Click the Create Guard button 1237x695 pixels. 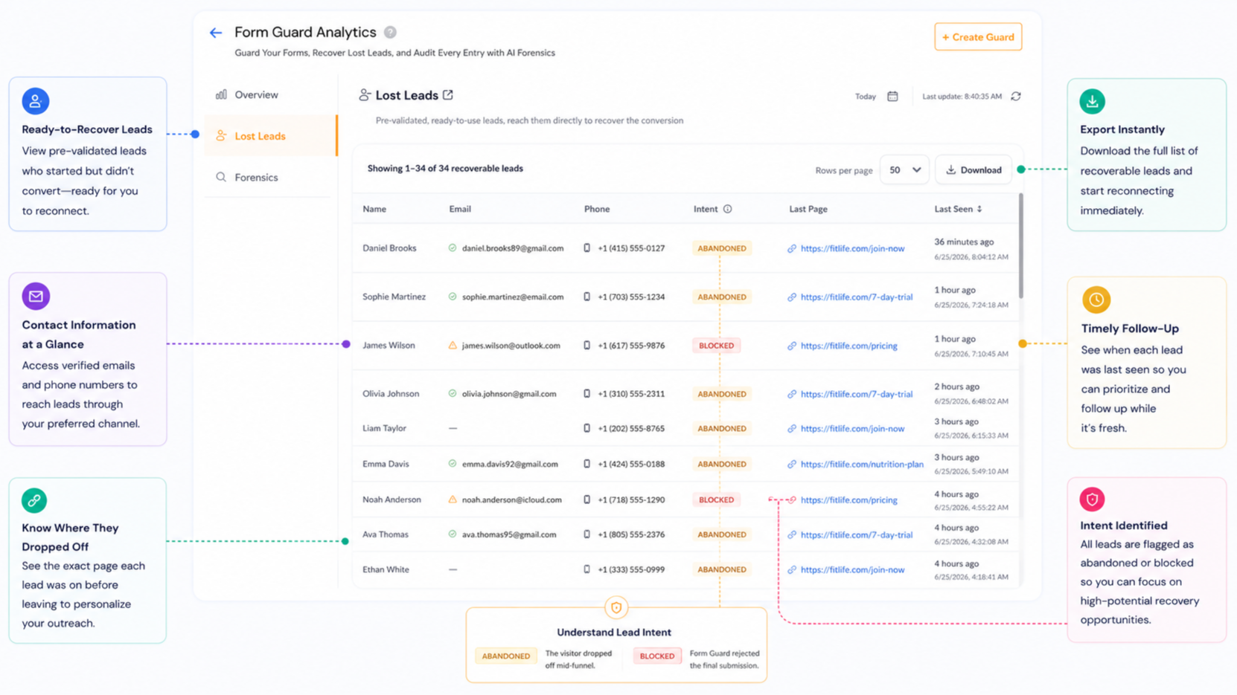click(x=978, y=37)
